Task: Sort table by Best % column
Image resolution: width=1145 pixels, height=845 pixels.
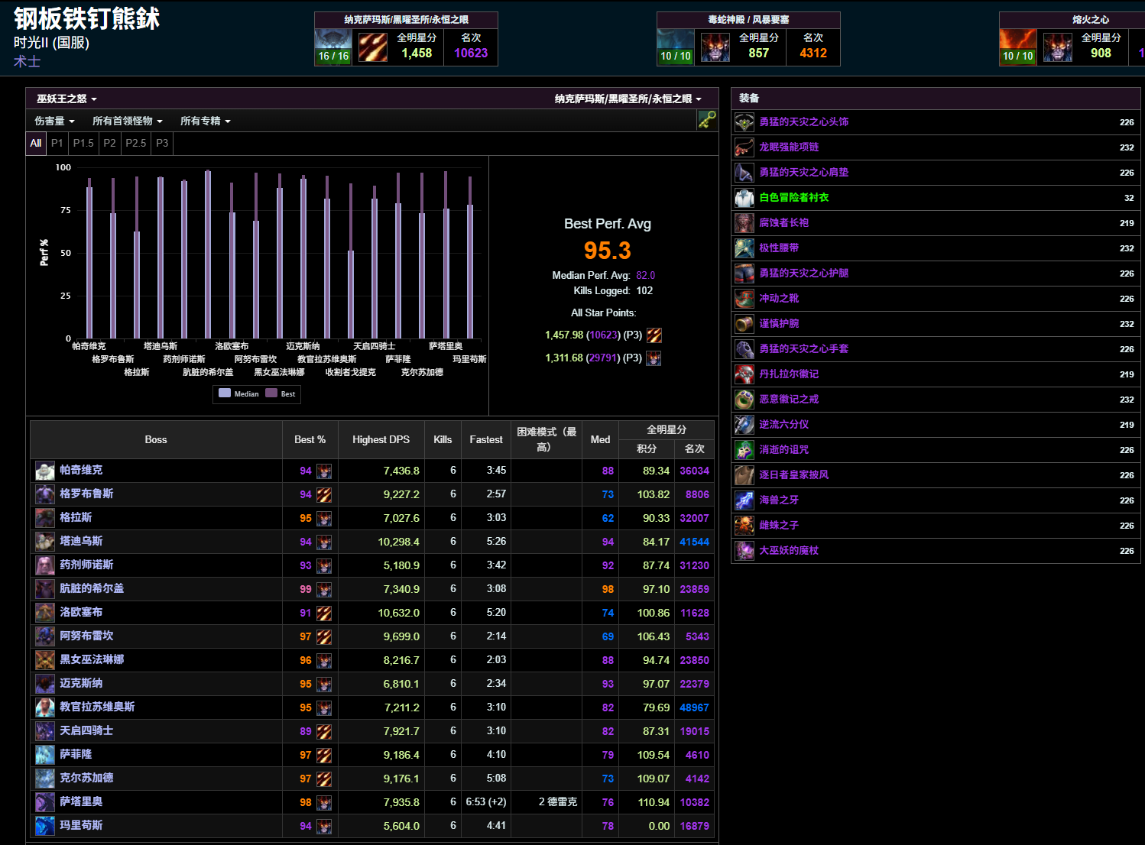Action: click(x=310, y=439)
